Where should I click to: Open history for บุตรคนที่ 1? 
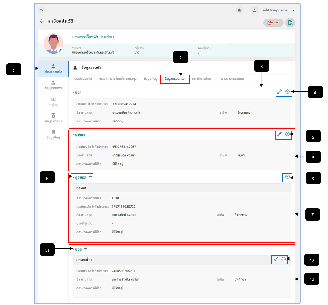(x=284, y=259)
